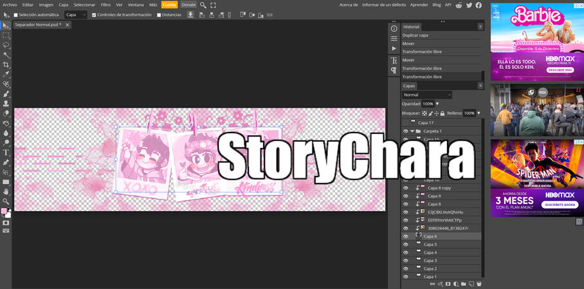Click the pink foreground color swatch
584x289 pixels.
[5, 211]
